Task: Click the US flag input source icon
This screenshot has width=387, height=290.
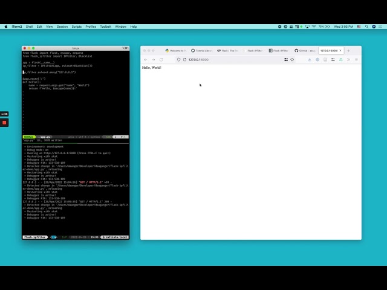Action: 359,27
